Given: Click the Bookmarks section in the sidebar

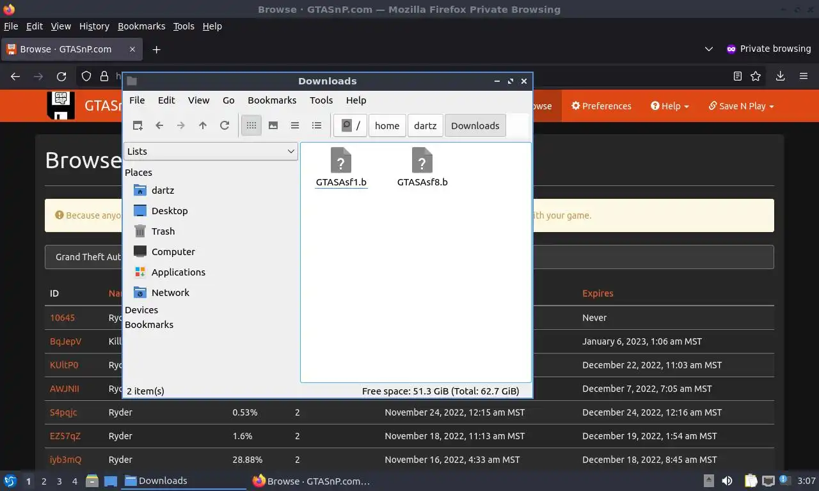Looking at the screenshot, I should point(149,325).
